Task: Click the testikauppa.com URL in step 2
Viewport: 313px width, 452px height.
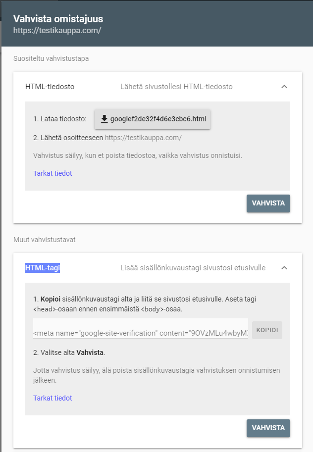Action: 143,138
